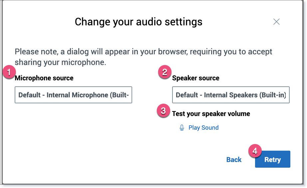Viewport: 307px width, 188px height.
Task: Play Sound to test speakers
Action: tap(203, 128)
